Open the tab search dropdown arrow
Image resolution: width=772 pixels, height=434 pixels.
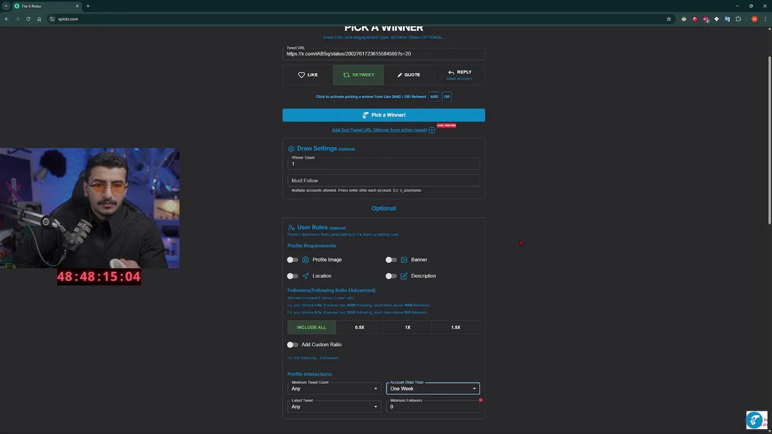coord(5,6)
